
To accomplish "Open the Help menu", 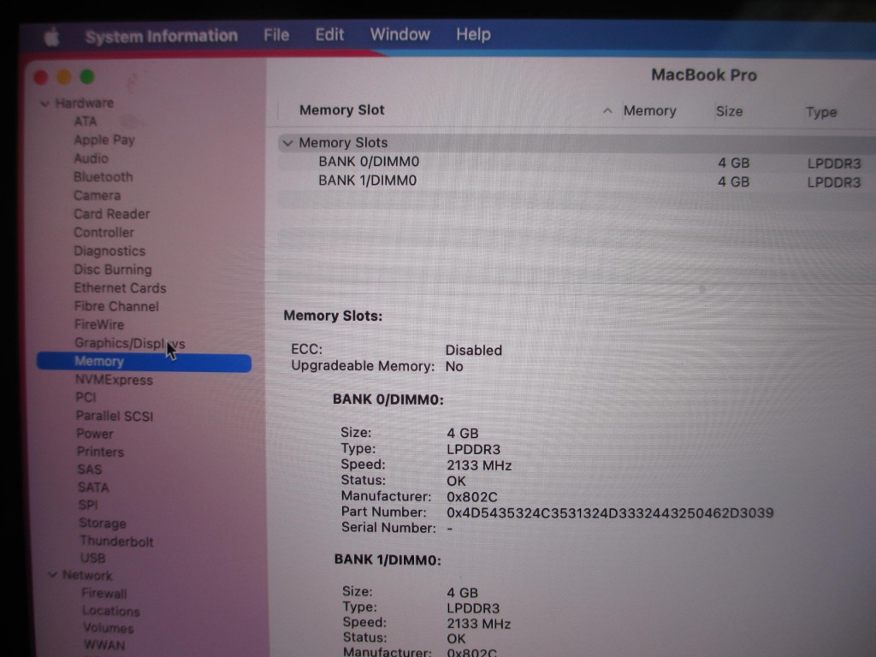I will point(473,34).
